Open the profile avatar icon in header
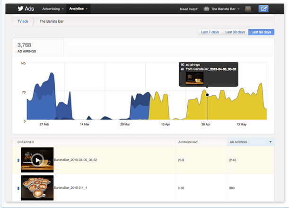Viewport: 289px width, 208px height. coord(248,9)
